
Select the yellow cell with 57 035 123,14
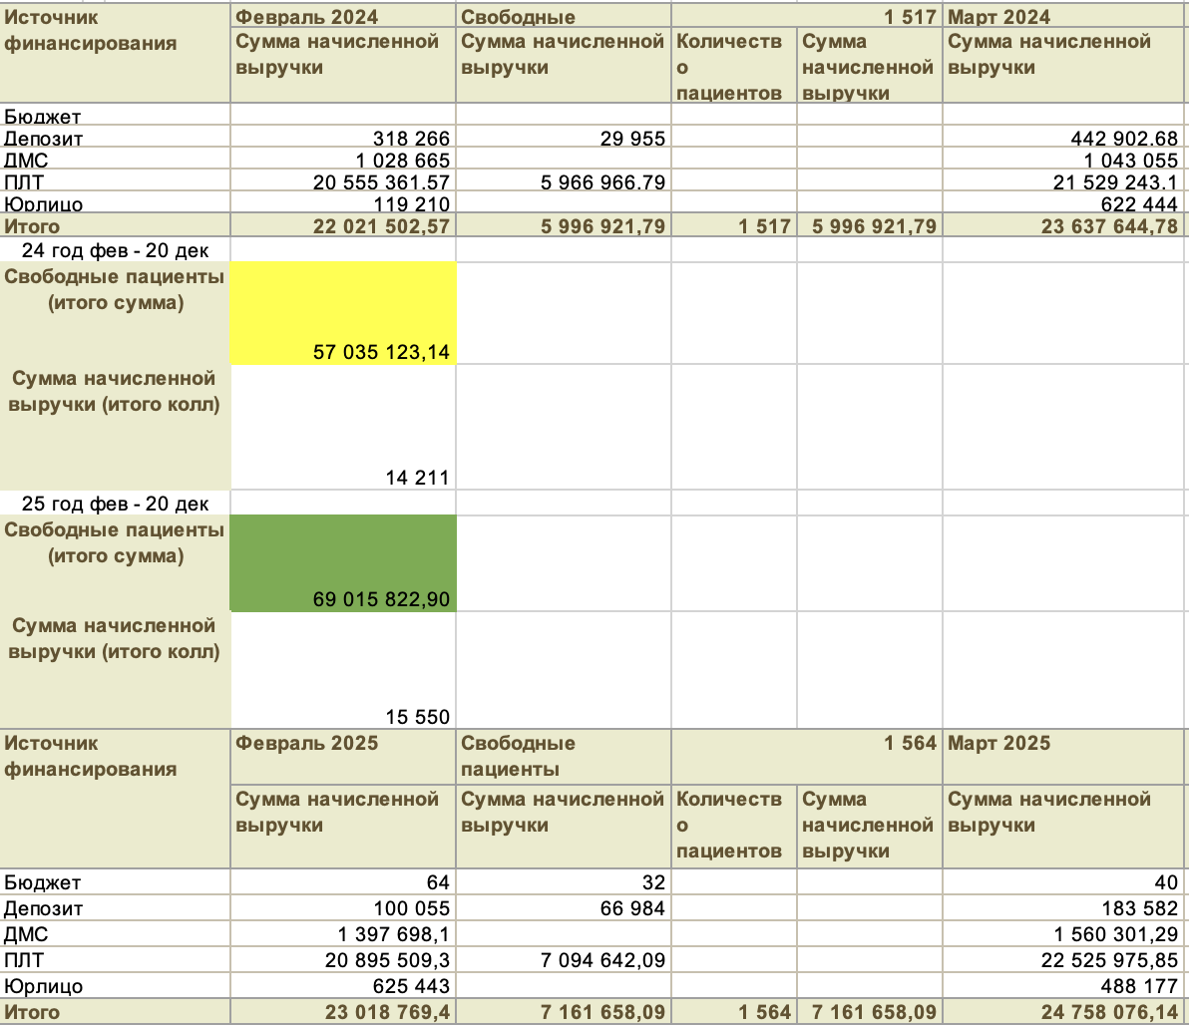(343, 313)
